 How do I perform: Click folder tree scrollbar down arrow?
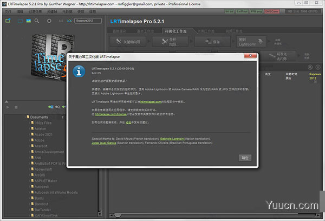100,214
